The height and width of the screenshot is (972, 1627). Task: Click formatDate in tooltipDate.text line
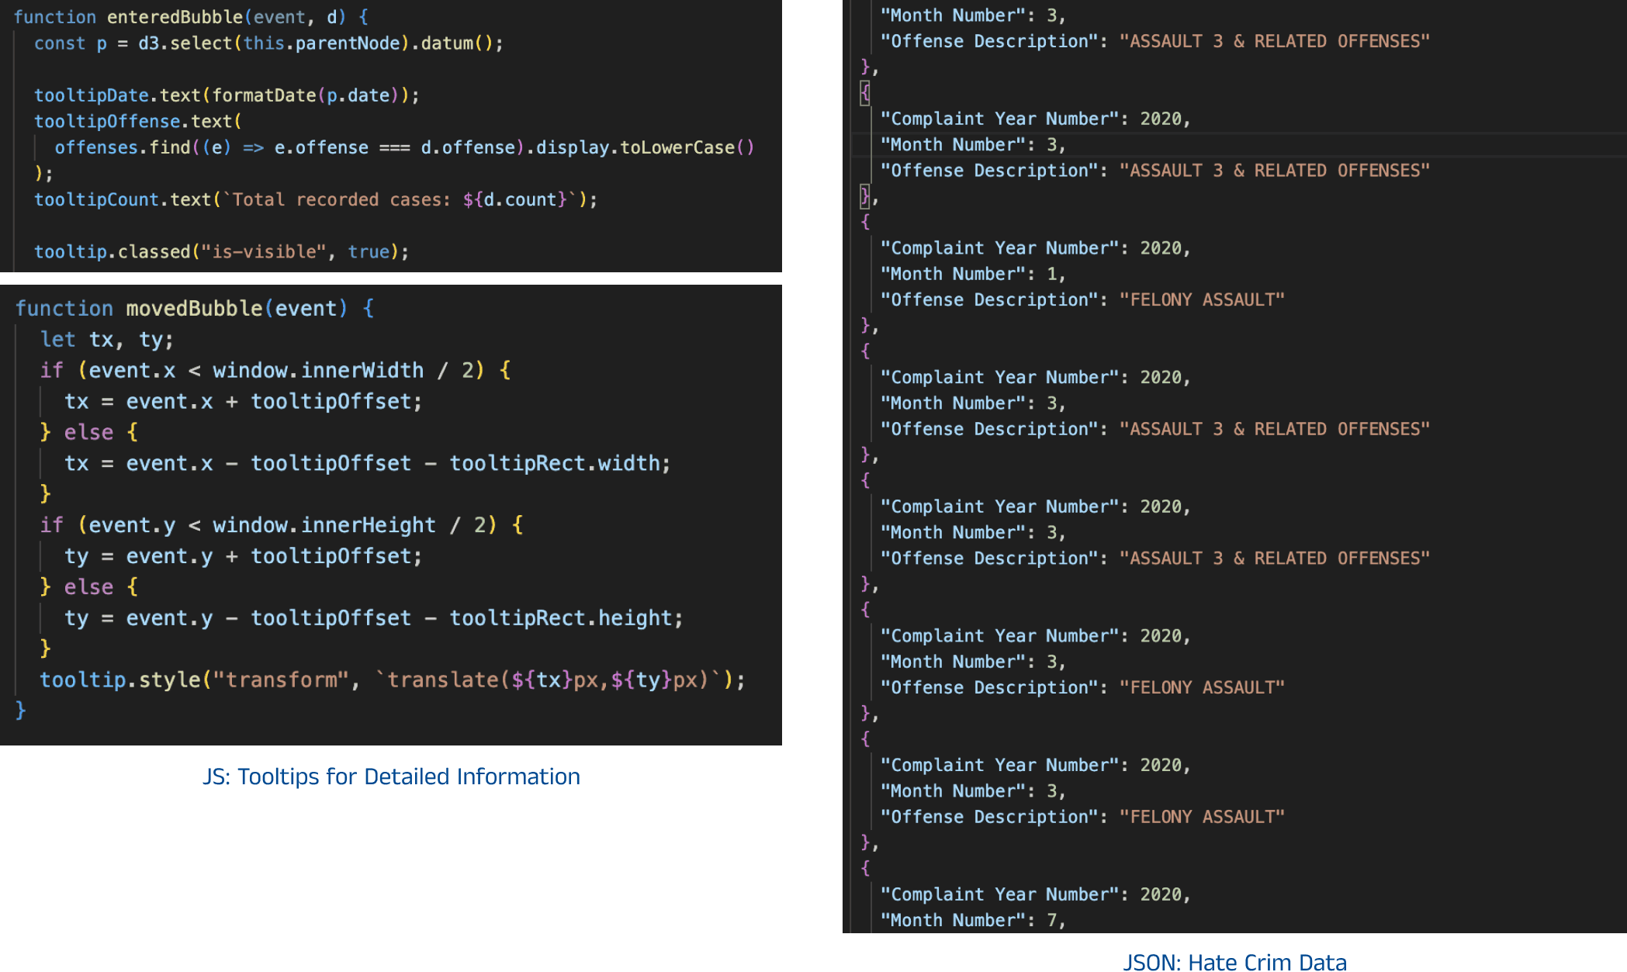(x=264, y=95)
